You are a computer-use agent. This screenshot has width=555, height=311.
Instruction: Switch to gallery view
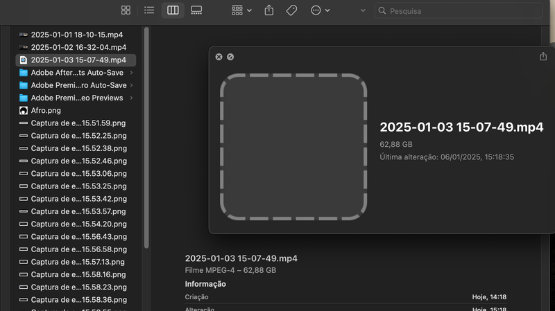pyautogui.click(x=196, y=10)
